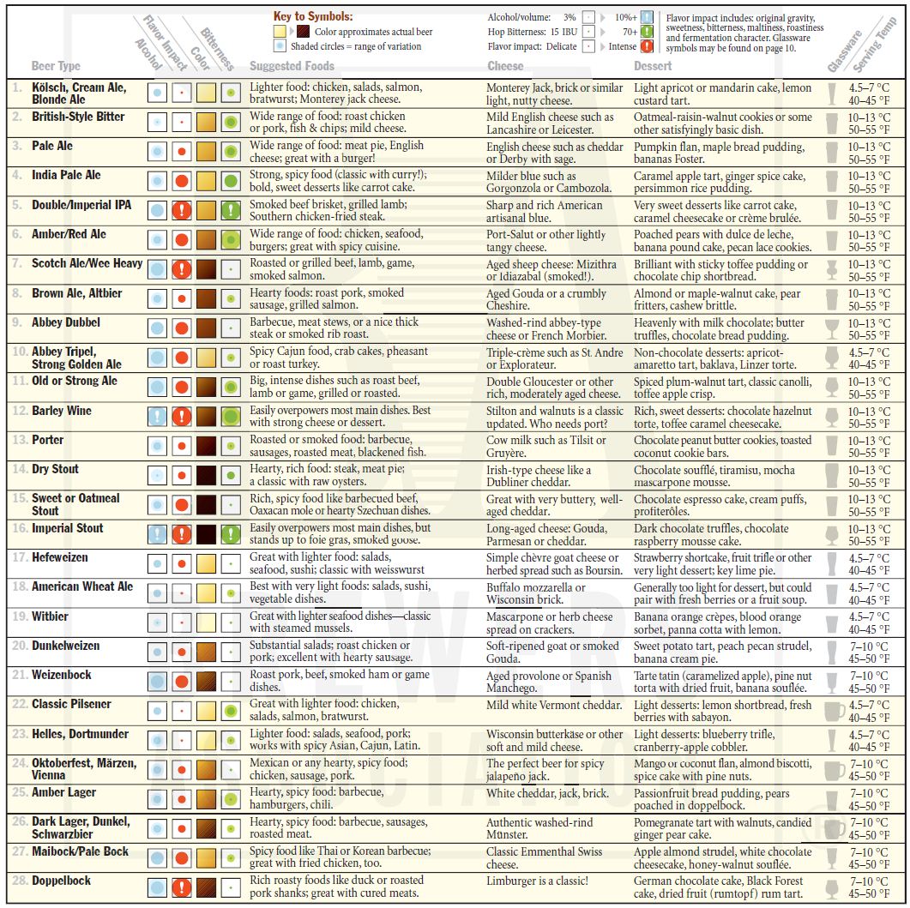Click the "Dunkelweizen" beer name
The image size is (910, 908).
point(65,646)
